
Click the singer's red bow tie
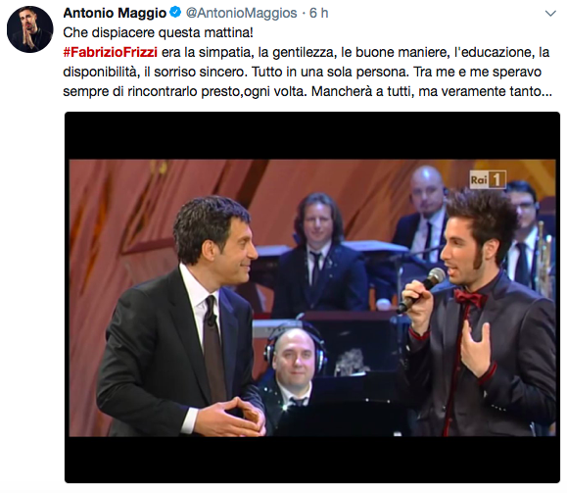[469, 298]
